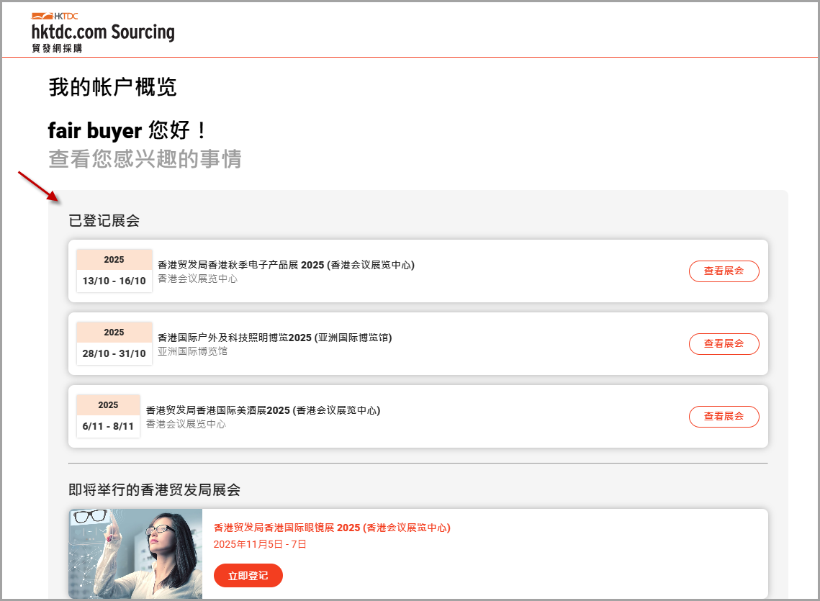Click the fair buyer 您好 greeting
The height and width of the screenshot is (601, 820).
pyautogui.click(x=127, y=130)
